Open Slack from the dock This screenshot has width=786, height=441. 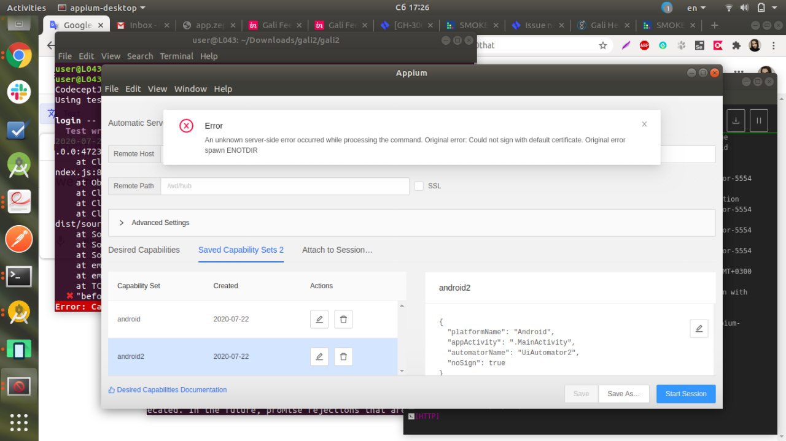[19, 92]
